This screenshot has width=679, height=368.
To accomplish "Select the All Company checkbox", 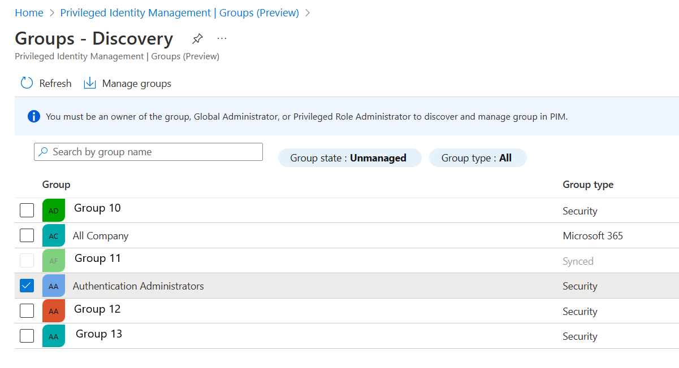I will pos(27,235).
